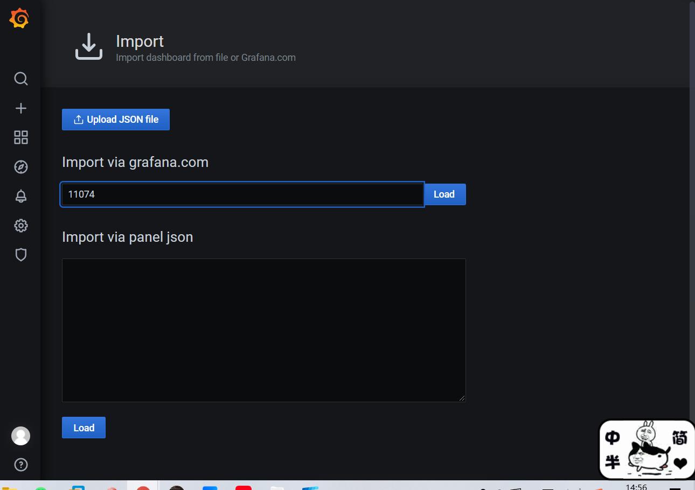
Task: Open the Server Admin shield icon
Action: 20,255
